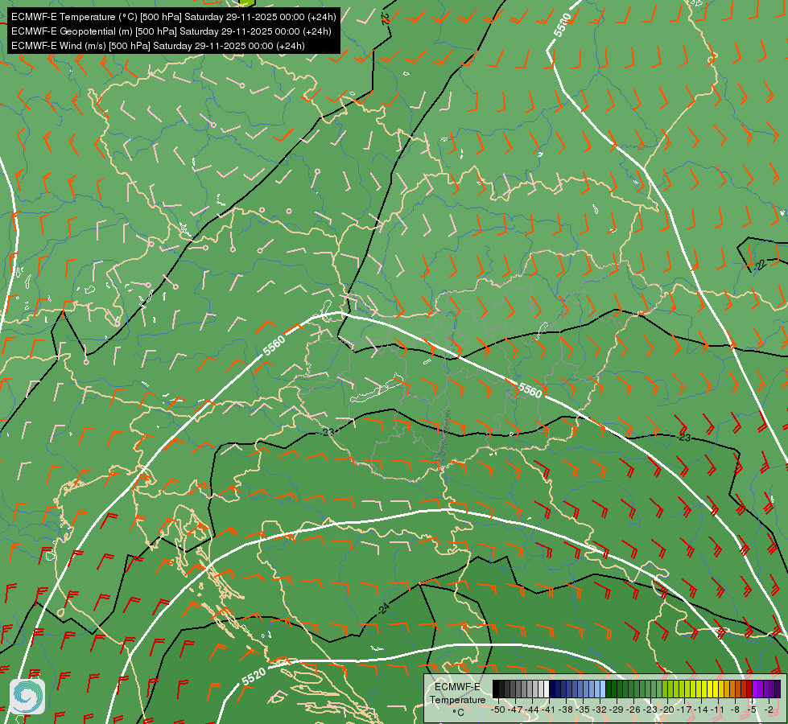Click the black color swatch in legend
This screenshot has width=788, height=724.
(496, 689)
